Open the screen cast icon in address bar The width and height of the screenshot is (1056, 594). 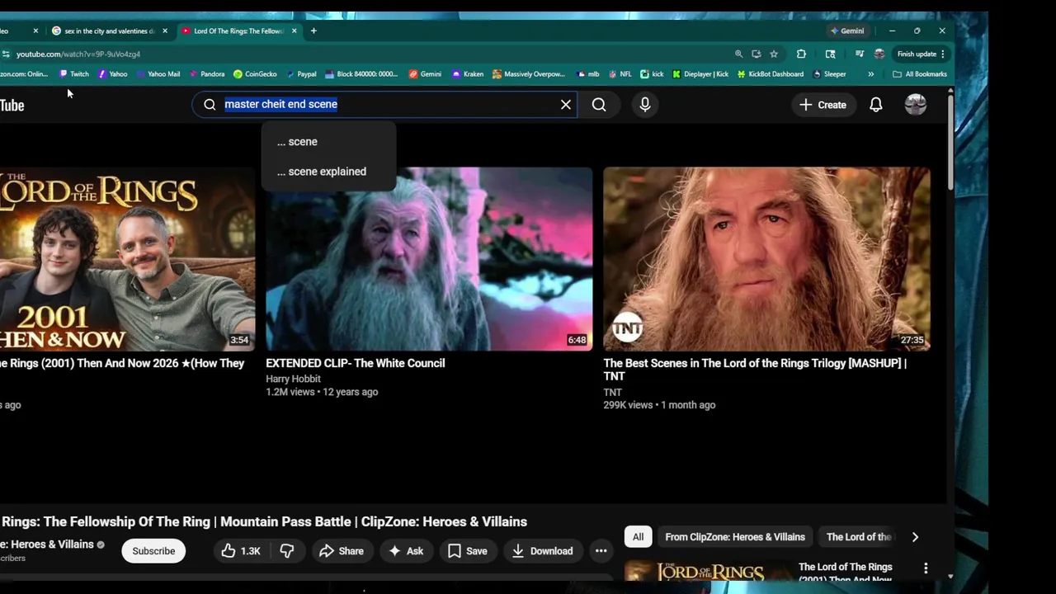pyautogui.click(x=756, y=54)
